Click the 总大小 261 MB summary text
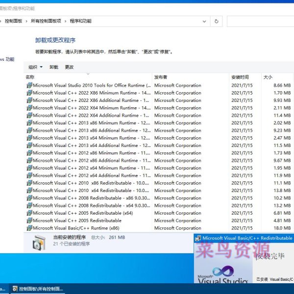Viewport: 294px width, 294px height. click(108, 237)
